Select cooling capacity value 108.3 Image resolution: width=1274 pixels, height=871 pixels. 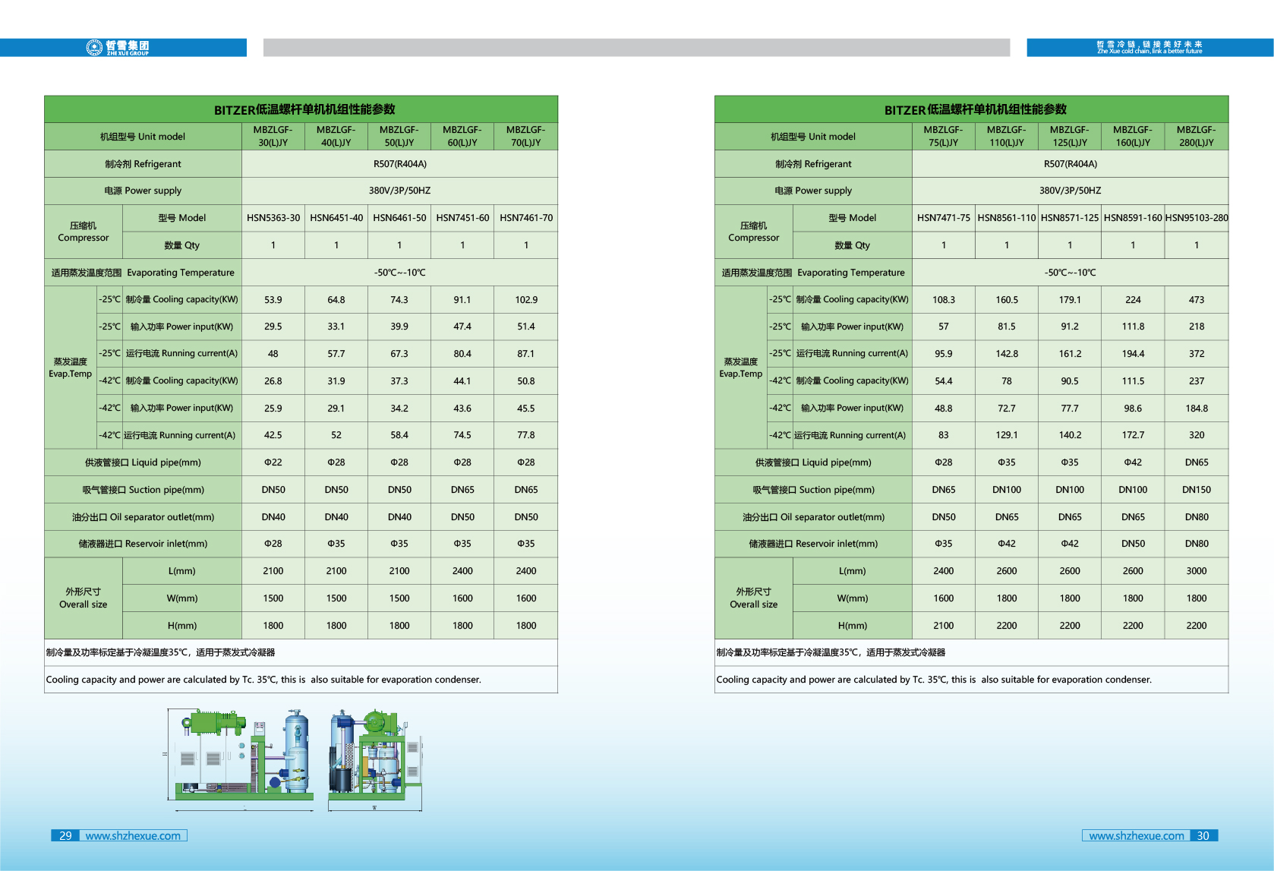[944, 300]
